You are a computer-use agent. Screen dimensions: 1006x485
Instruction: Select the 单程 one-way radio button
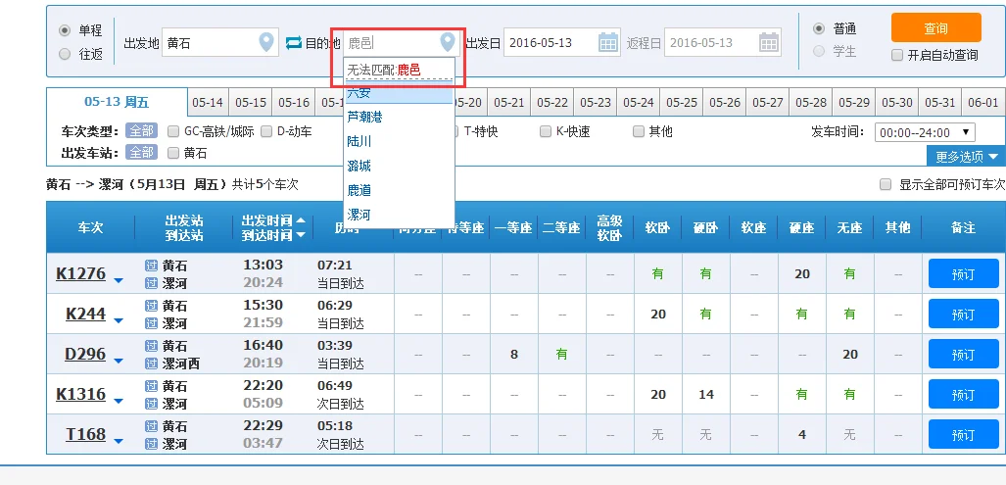pyautogui.click(x=65, y=30)
